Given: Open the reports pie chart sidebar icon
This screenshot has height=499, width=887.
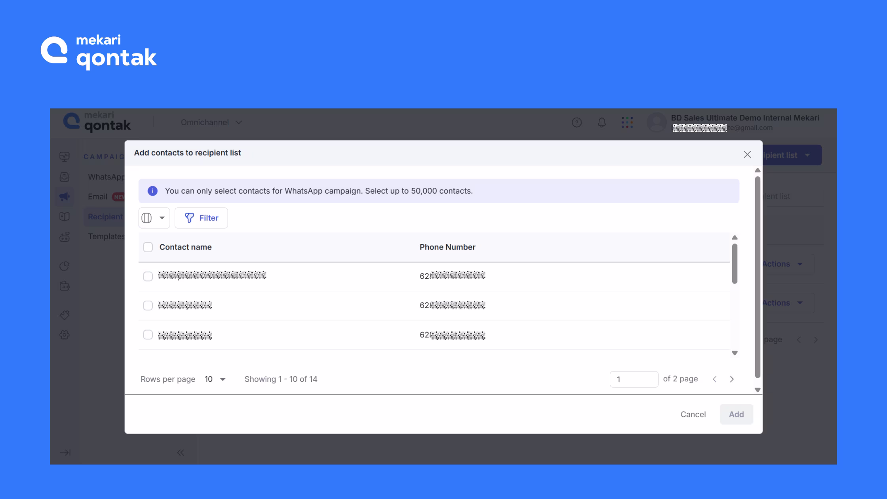Looking at the screenshot, I should coord(65,266).
